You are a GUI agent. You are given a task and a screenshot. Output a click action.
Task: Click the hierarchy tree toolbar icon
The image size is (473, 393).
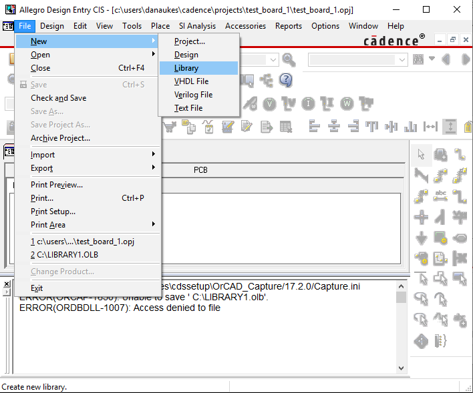click(267, 81)
